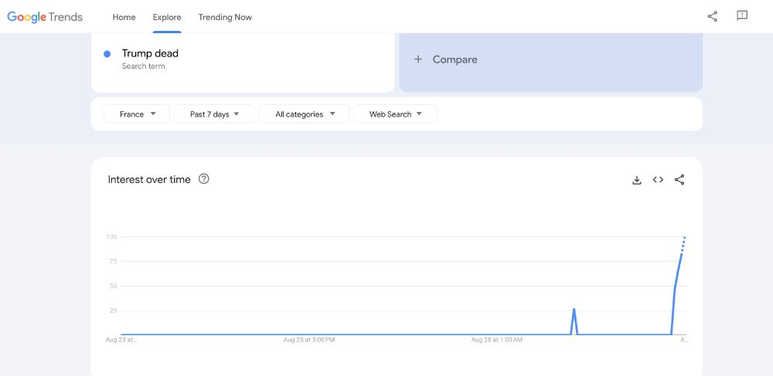The width and height of the screenshot is (773, 376).
Task: Change the Past 7 days time range
Action: pyautogui.click(x=214, y=114)
